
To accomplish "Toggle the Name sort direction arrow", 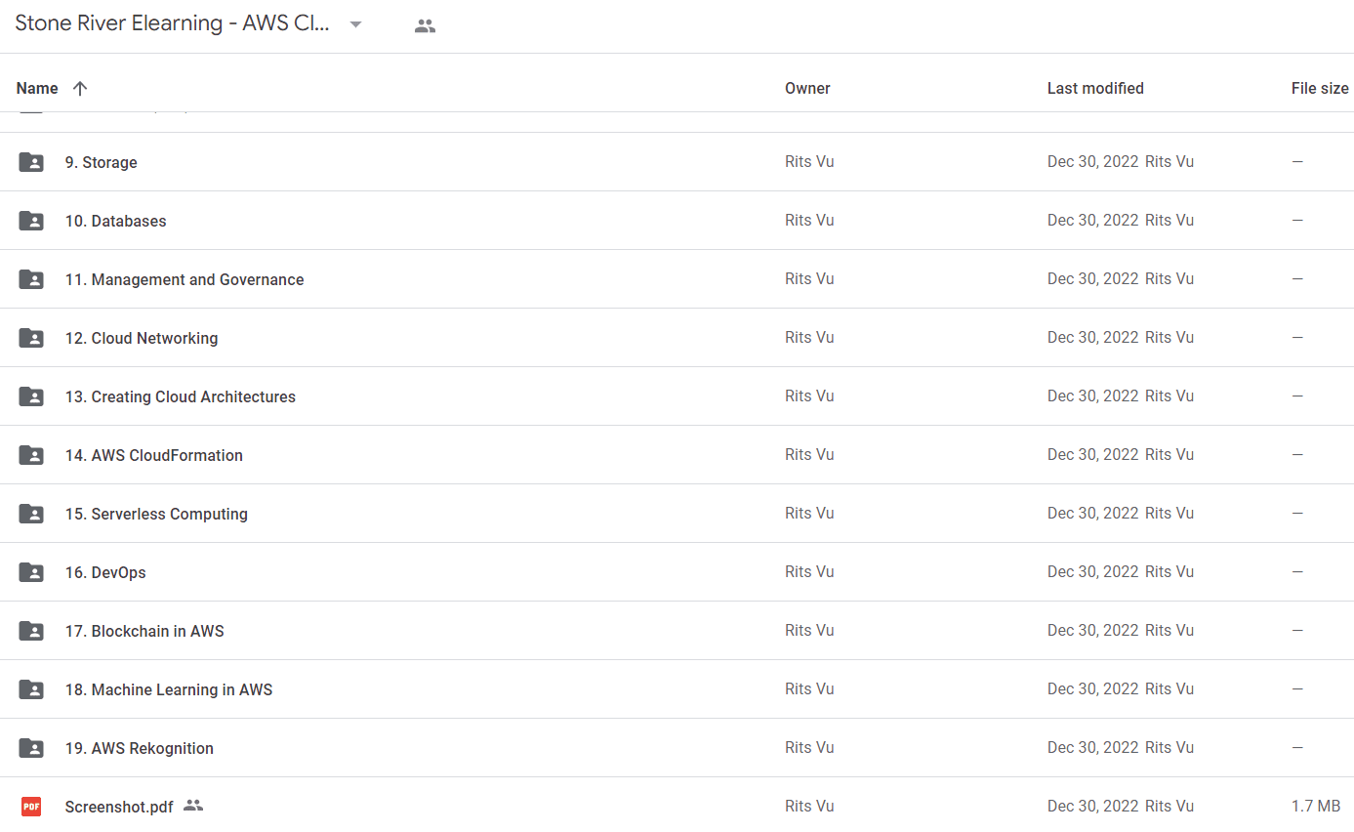I will (x=80, y=88).
